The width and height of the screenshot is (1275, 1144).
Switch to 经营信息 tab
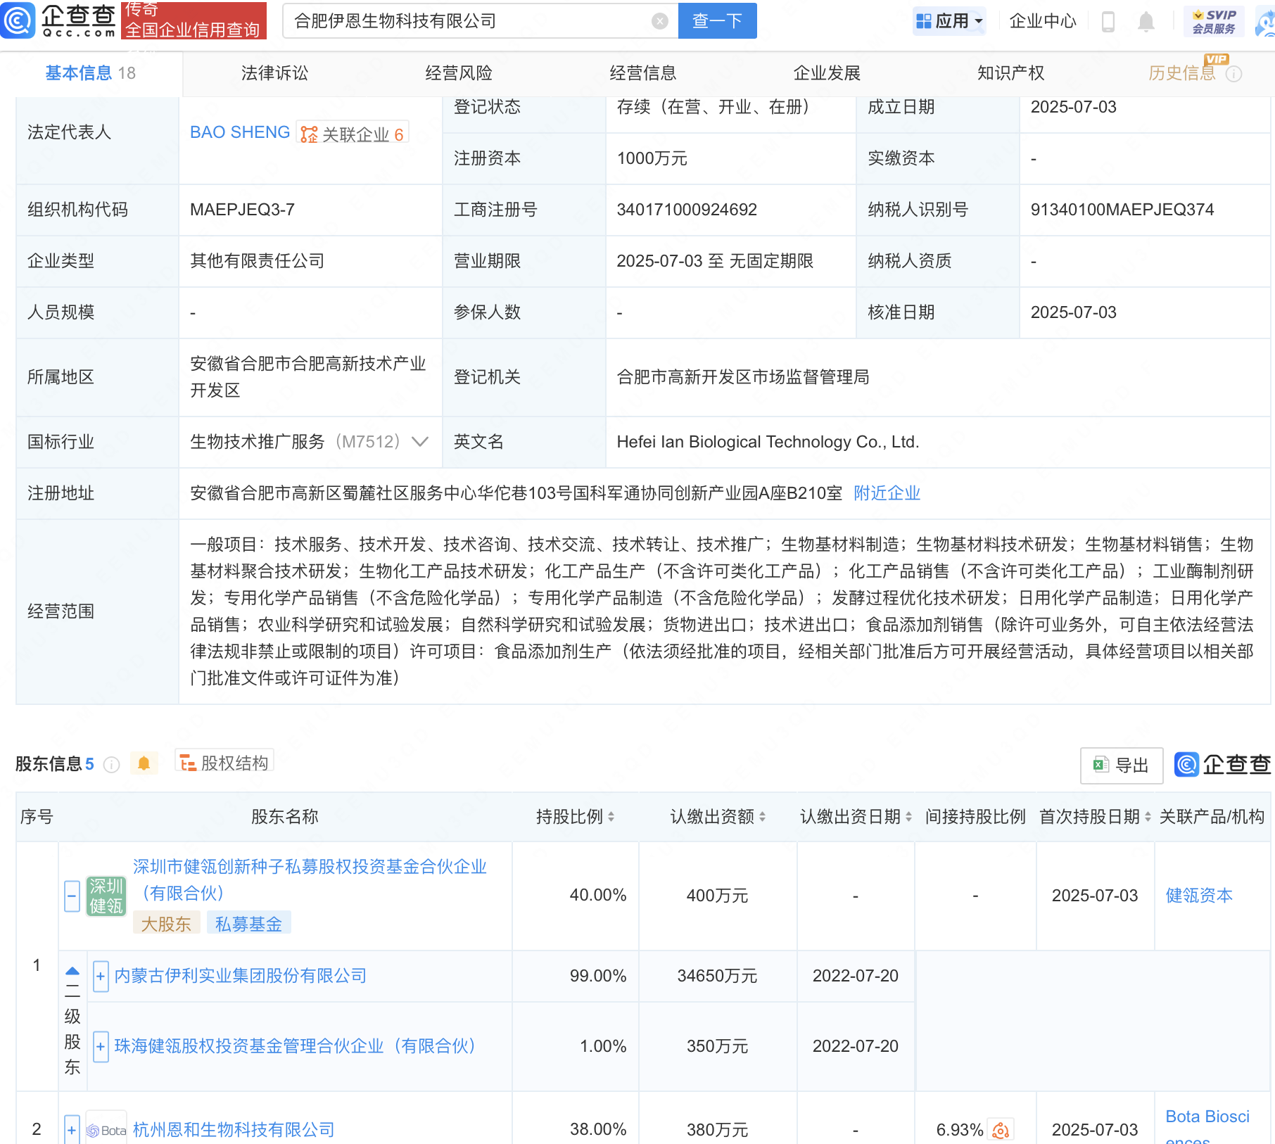click(x=643, y=73)
